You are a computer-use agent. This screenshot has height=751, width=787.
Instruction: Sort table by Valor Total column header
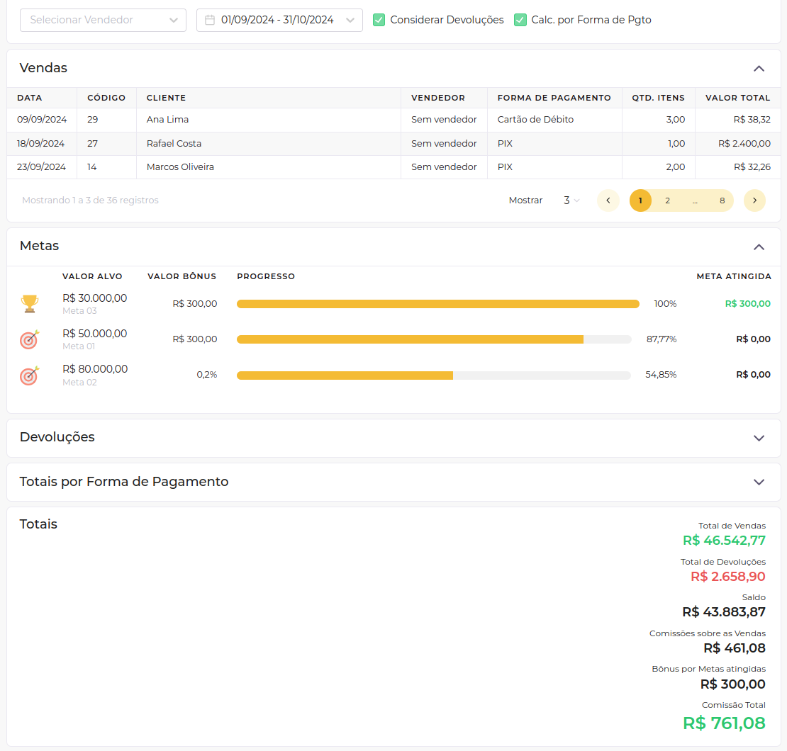point(737,98)
